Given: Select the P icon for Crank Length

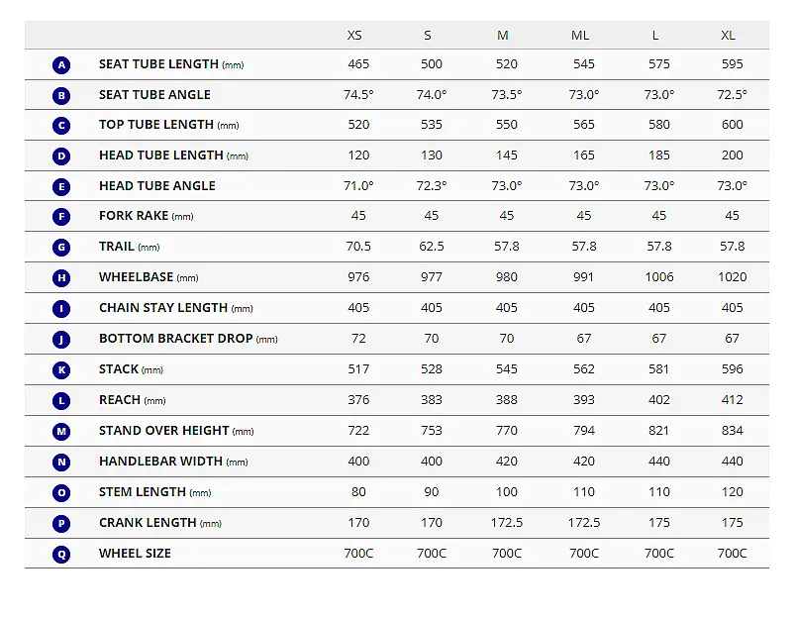Looking at the screenshot, I should (61, 524).
